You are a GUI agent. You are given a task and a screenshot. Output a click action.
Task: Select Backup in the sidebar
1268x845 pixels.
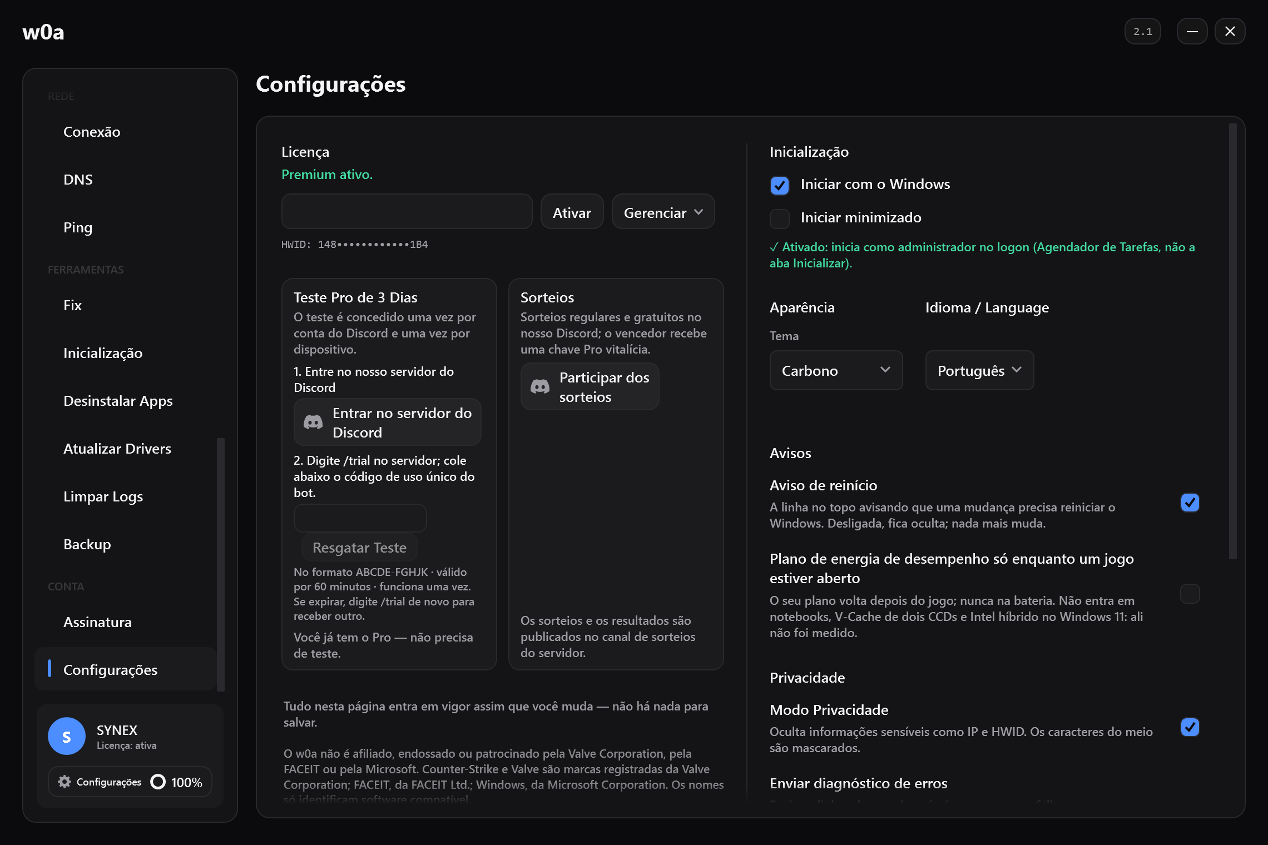pos(126,544)
